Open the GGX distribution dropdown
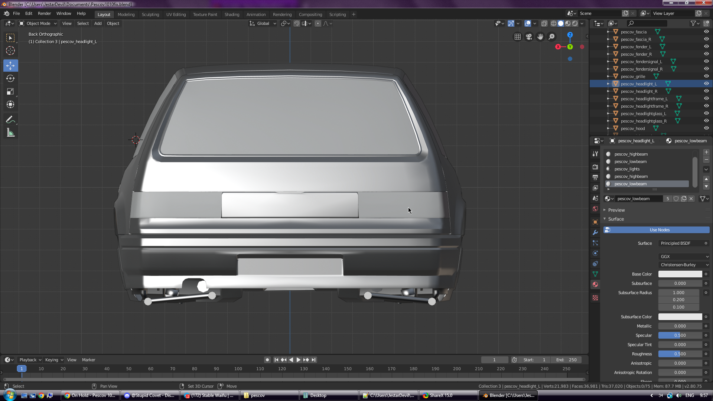The height and width of the screenshot is (401, 713). [x=684, y=257]
